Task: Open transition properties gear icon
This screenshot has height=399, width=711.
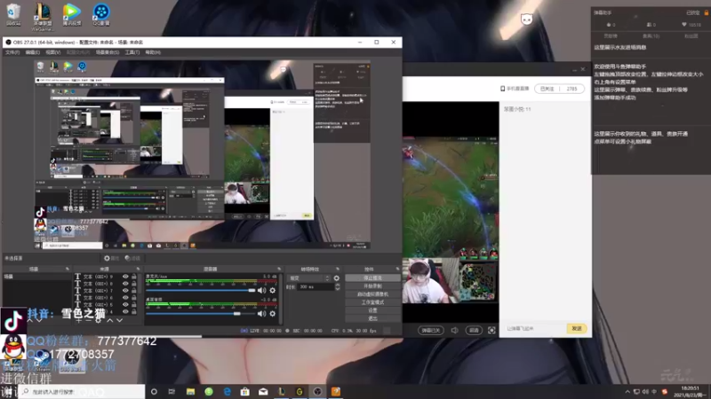Action: [337, 278]
